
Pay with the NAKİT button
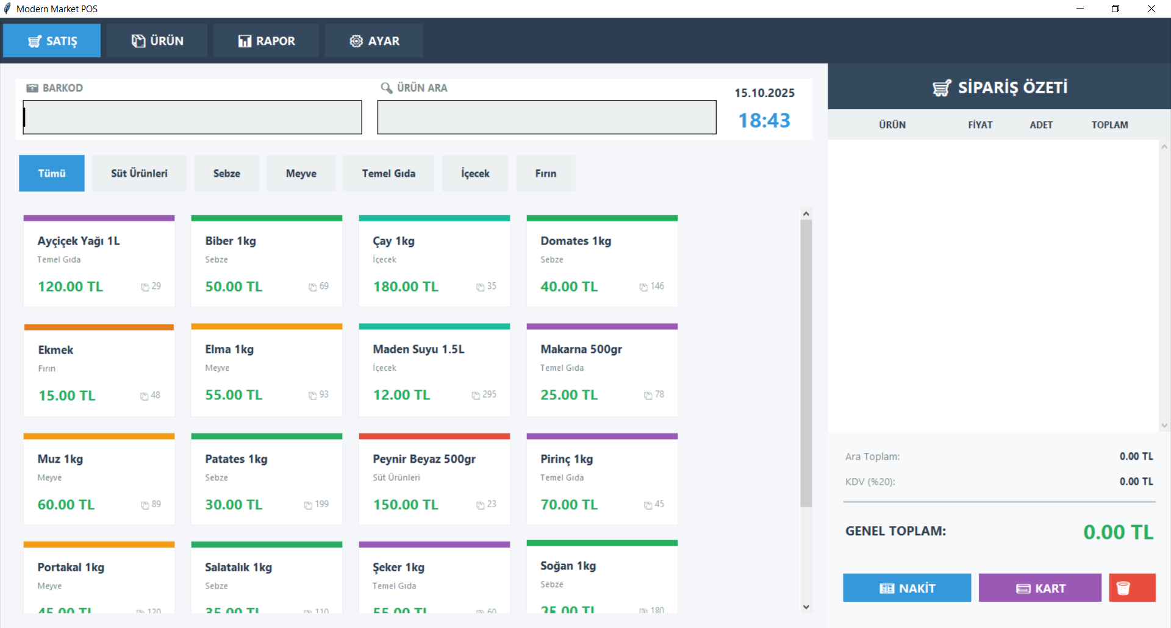907,588
